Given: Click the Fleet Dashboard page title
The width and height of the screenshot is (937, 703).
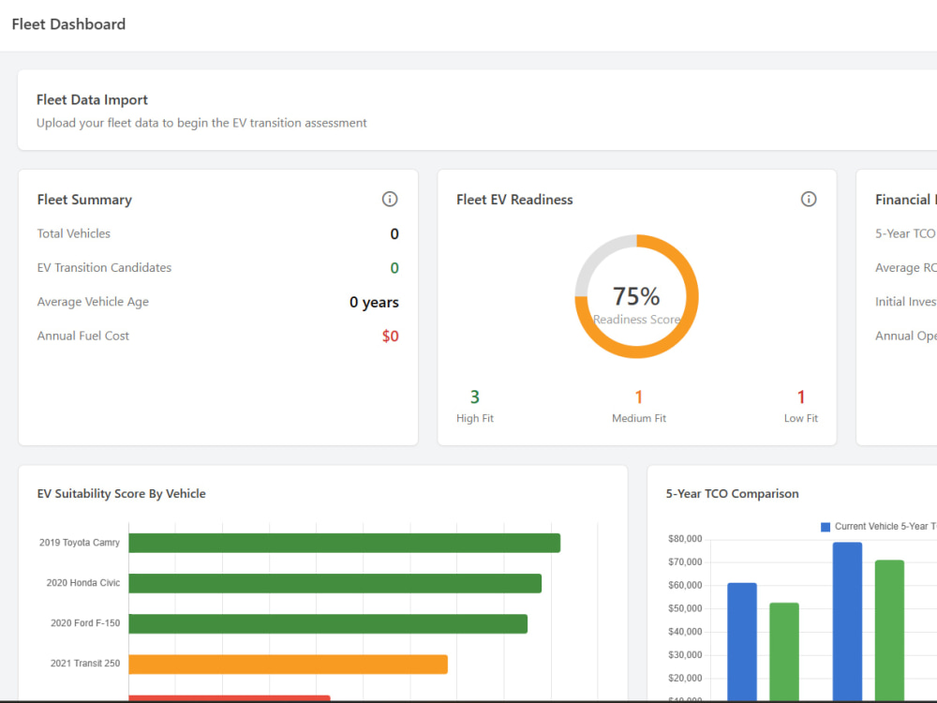Looking at the screenshot, I should [68, 24].
